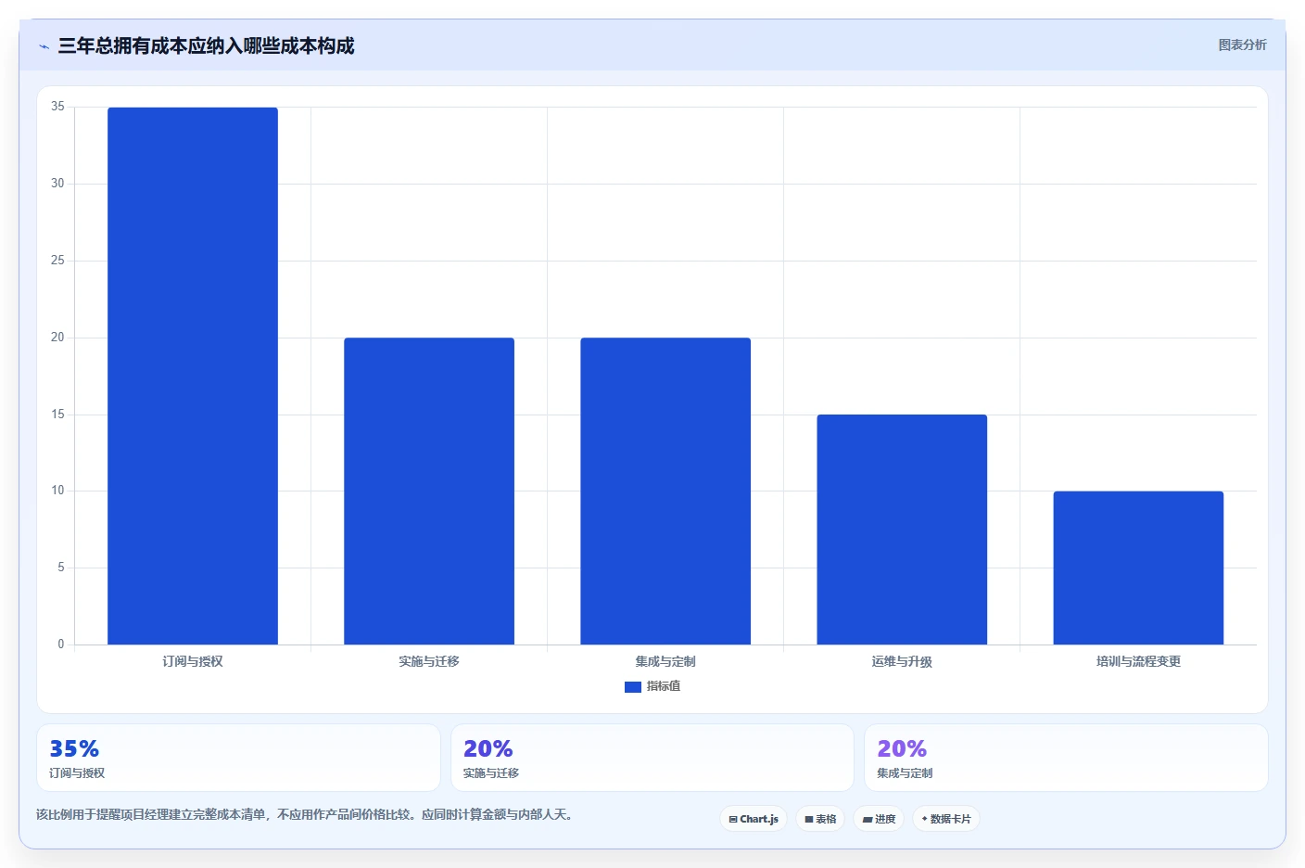Click the lightning icon beside the chart title

tap(44, 46)
